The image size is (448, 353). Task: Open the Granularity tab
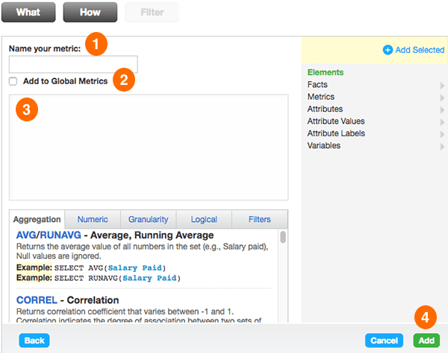(x=148, y=220)
